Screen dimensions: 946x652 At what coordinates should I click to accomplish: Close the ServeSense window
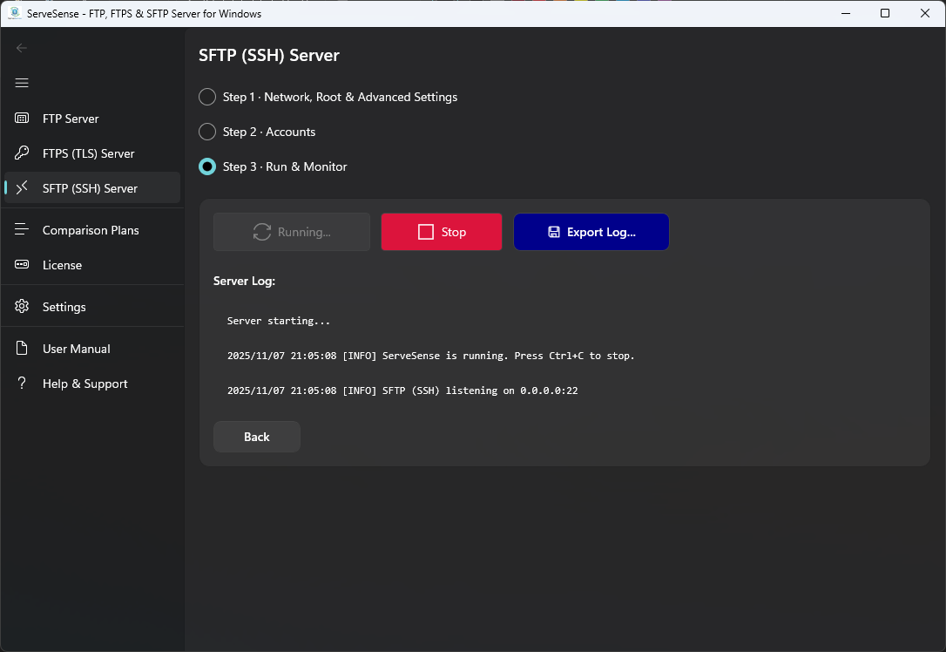pyautogui.click(x=925, y=13)
